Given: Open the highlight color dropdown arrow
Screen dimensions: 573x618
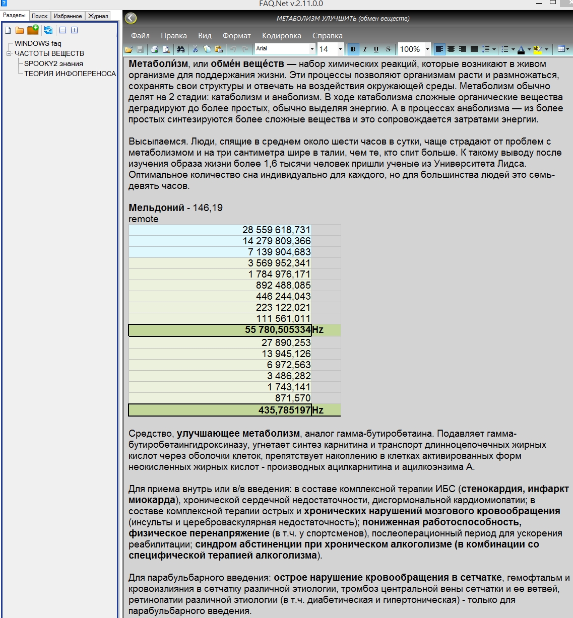Looking at the screenshot, I should coord(547,49).
